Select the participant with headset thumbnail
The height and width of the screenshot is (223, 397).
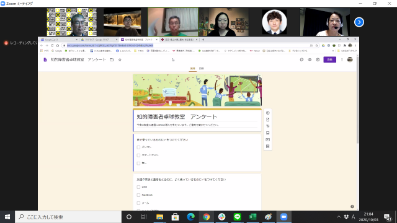tap(325, 22)
